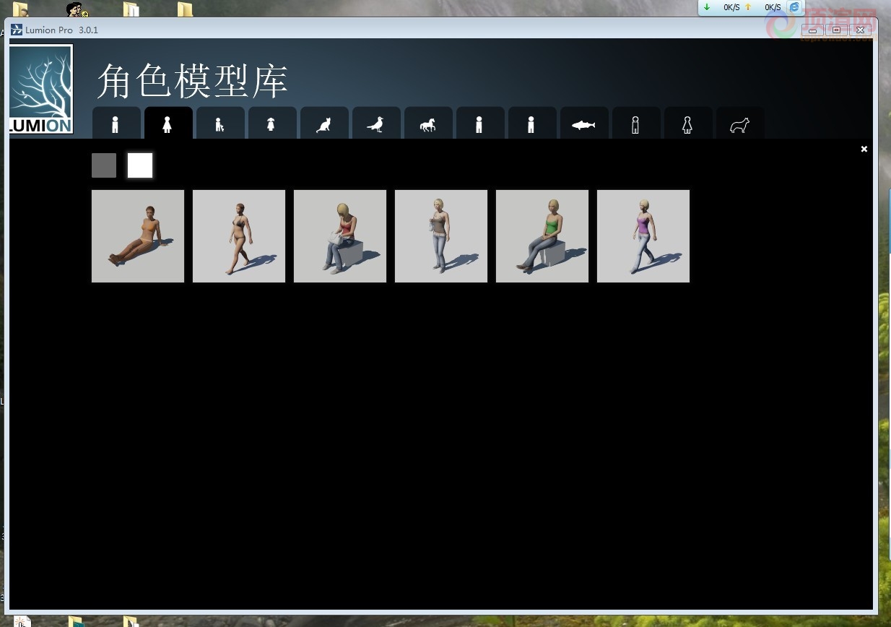This screenshot has height=627, width=891.
Task: Pick seated woman in red top reading
Action: pos(340,236)
